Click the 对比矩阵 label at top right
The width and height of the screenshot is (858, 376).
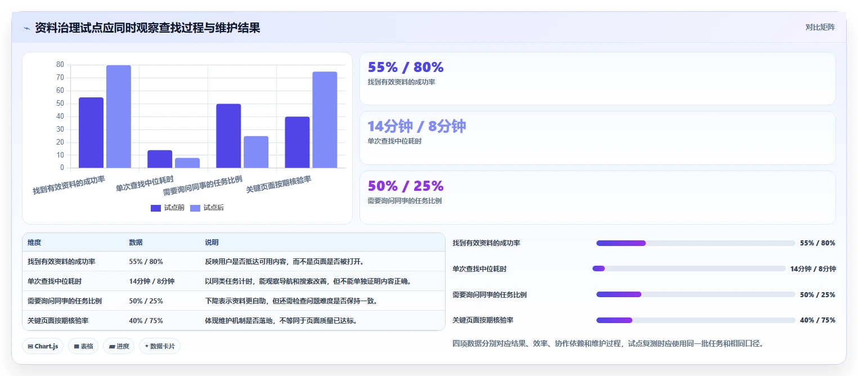820,27
